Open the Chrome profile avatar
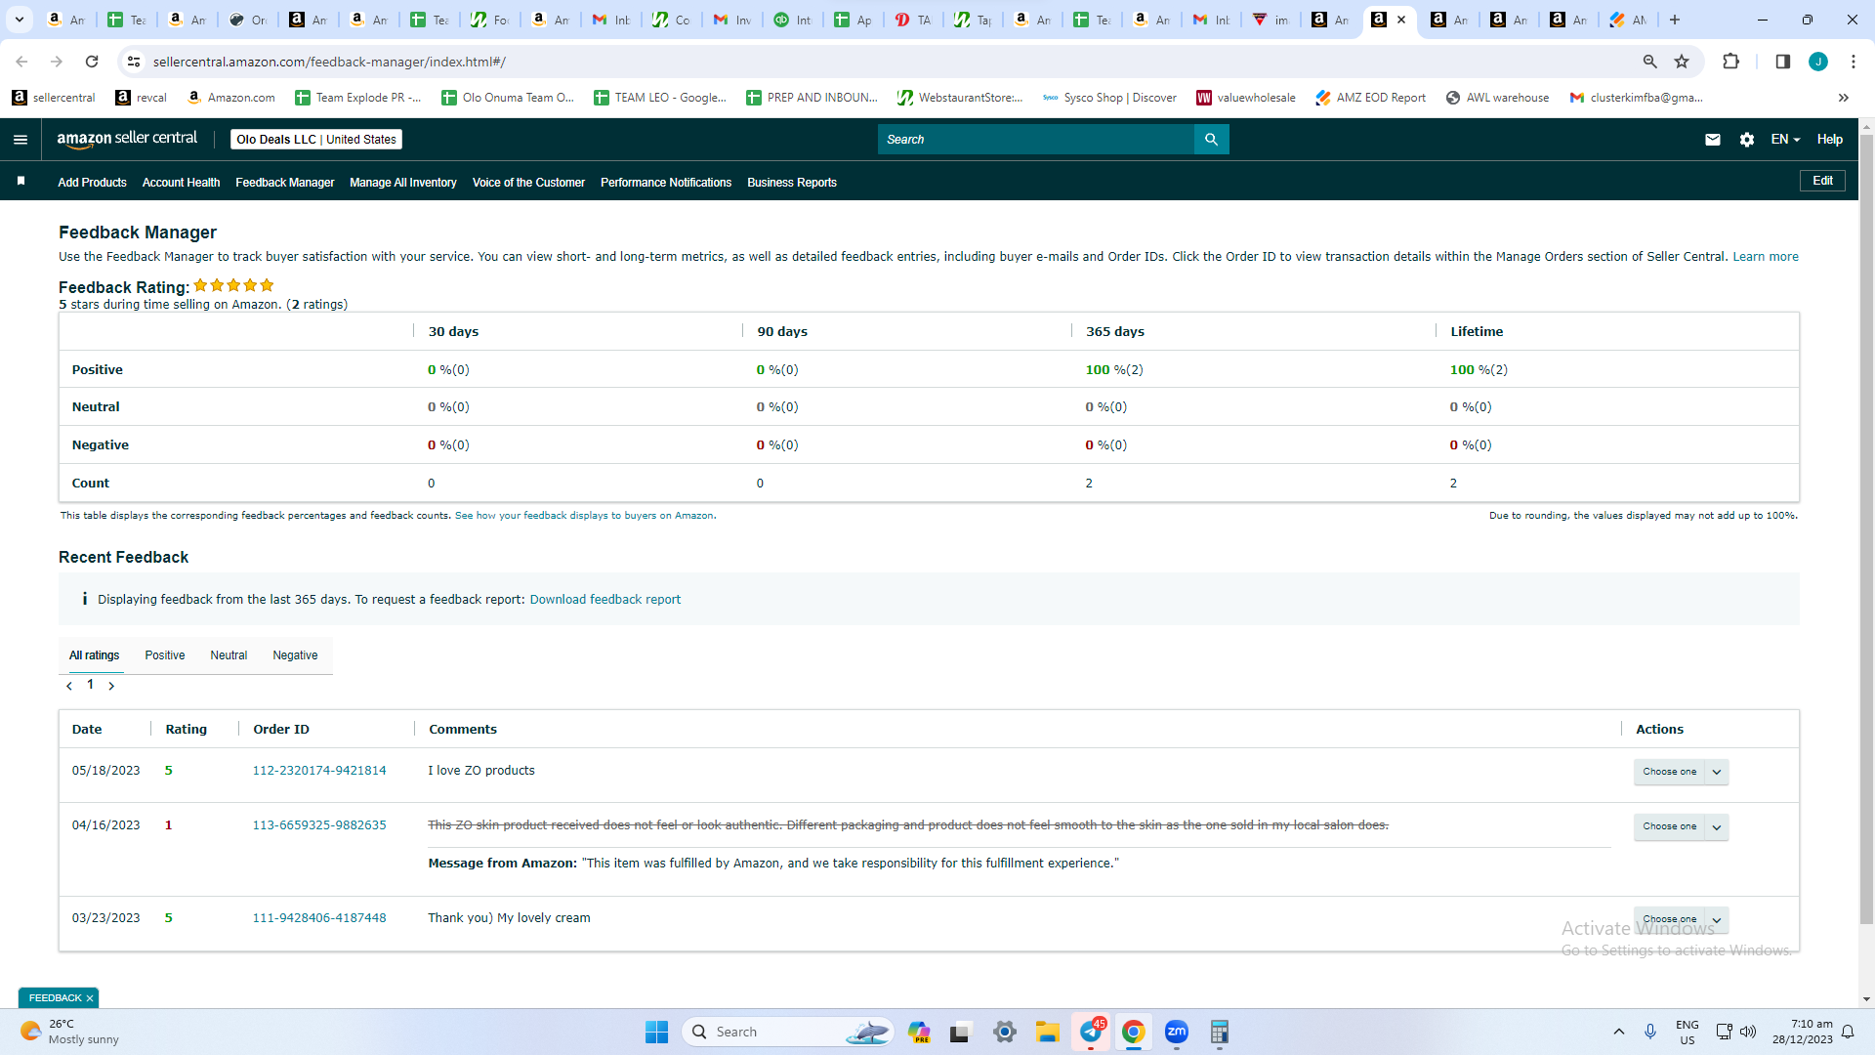 1818,62
